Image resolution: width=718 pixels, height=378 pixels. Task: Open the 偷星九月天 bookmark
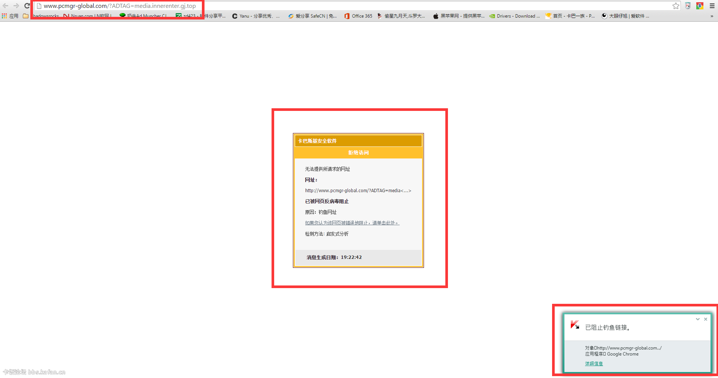401,16
